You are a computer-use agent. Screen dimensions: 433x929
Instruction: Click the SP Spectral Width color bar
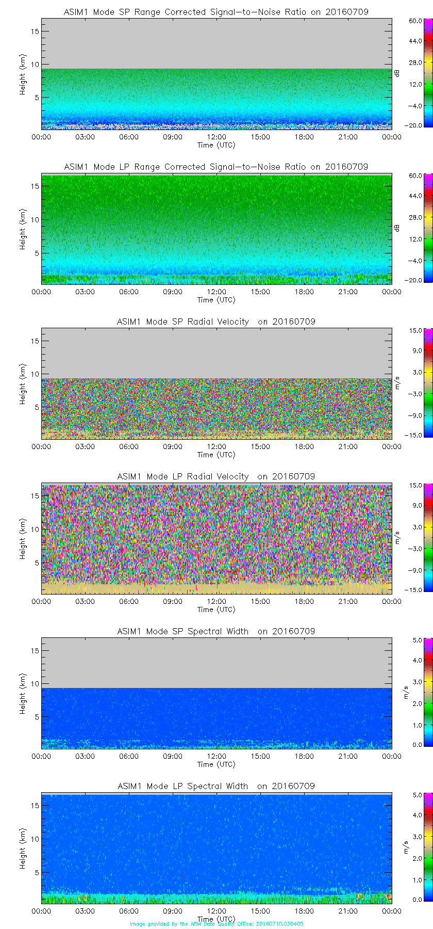(413, 693)
